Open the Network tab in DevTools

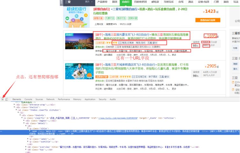tap(50, 99)
